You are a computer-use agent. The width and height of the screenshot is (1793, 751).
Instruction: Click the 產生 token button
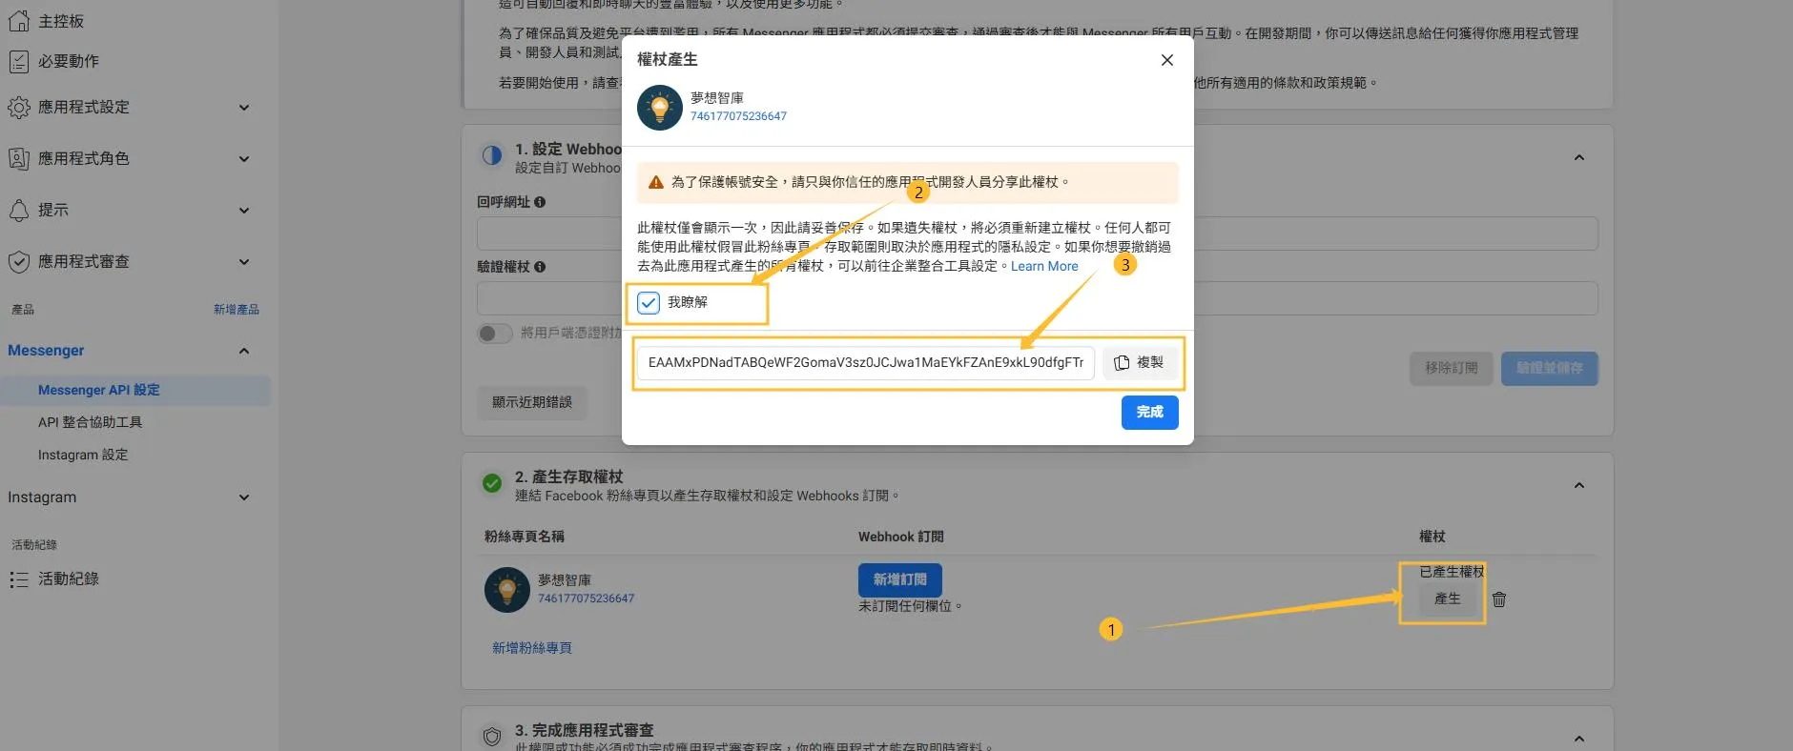point(1447,599)
